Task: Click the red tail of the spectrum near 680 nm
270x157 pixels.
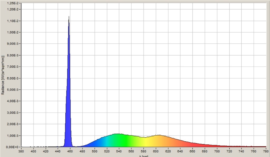Action: 205,145
